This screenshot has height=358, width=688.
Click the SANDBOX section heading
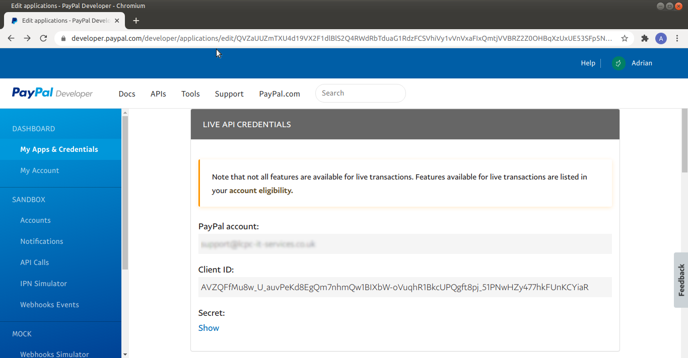29,200
